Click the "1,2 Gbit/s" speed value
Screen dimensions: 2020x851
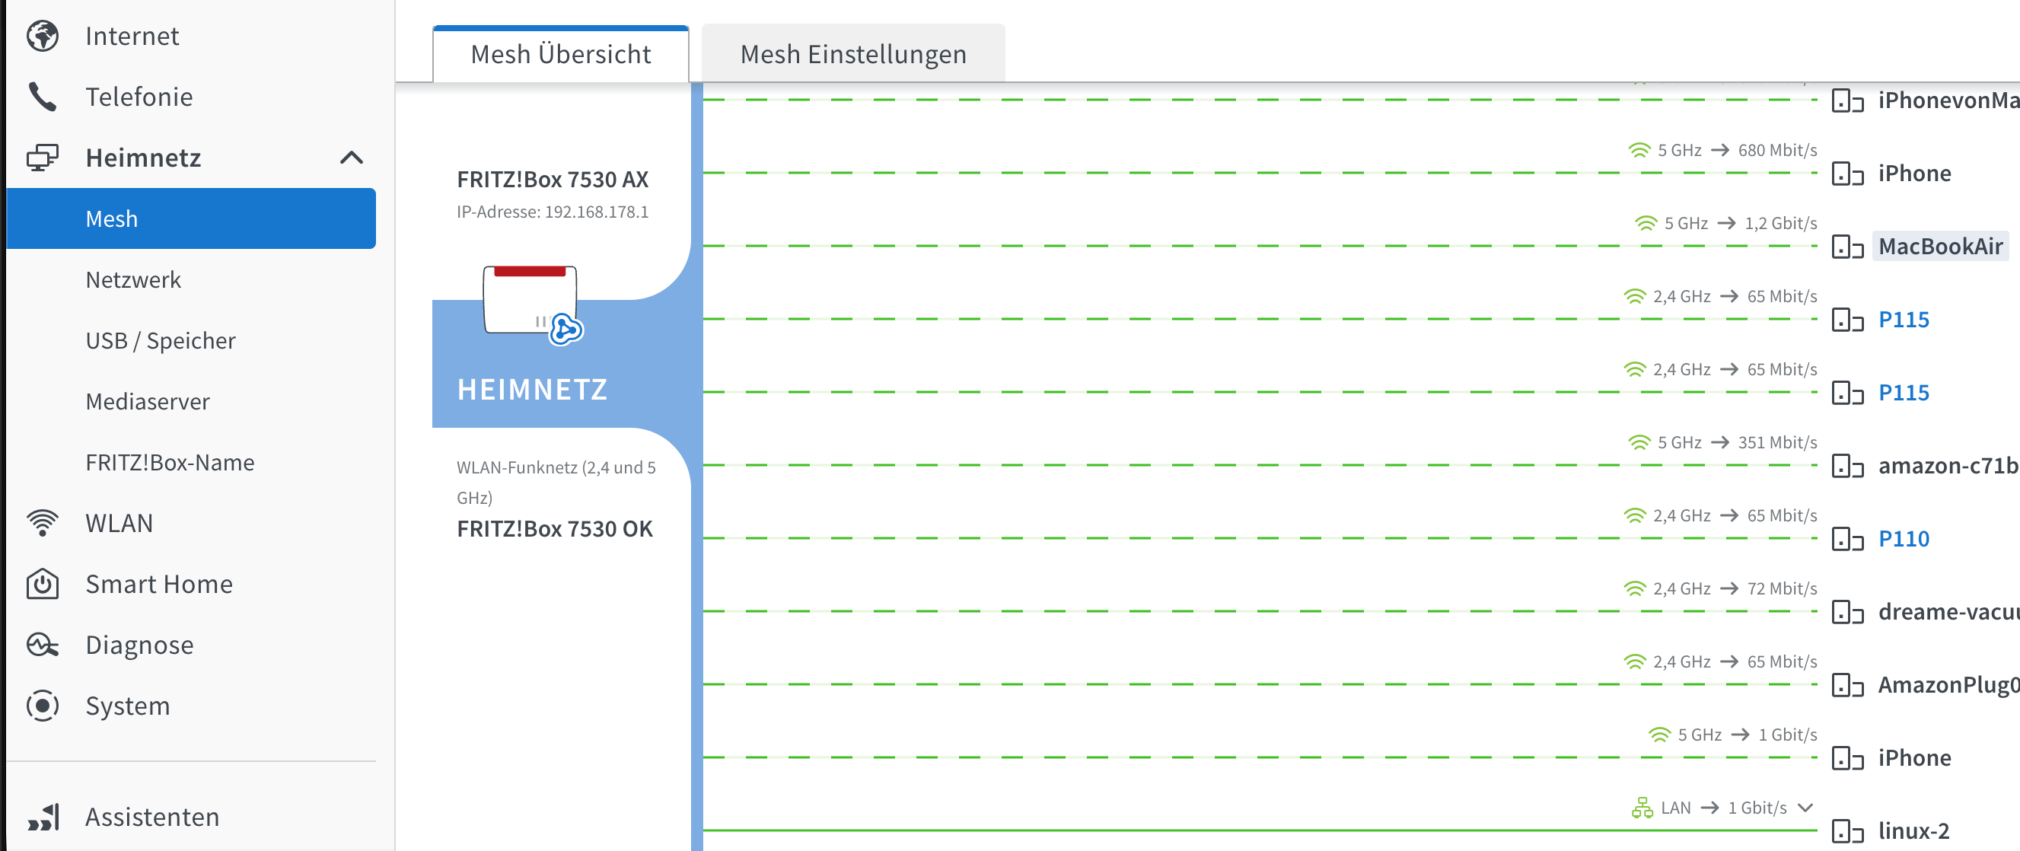pos(1781,224)
